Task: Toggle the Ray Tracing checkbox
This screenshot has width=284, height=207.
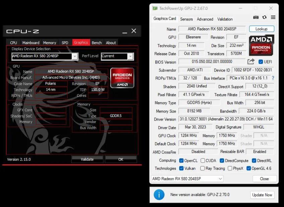Action: [203, 168]
